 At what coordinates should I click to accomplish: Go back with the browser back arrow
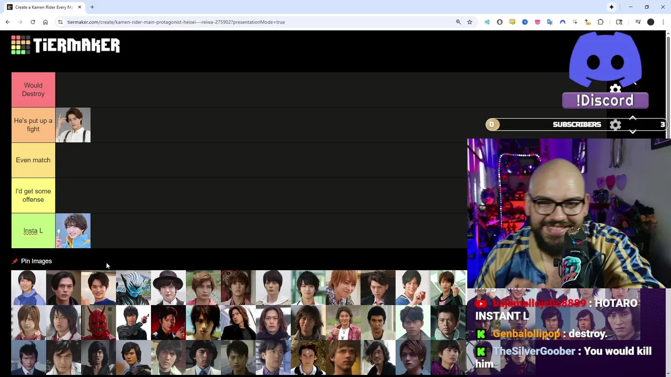(8, 22)
